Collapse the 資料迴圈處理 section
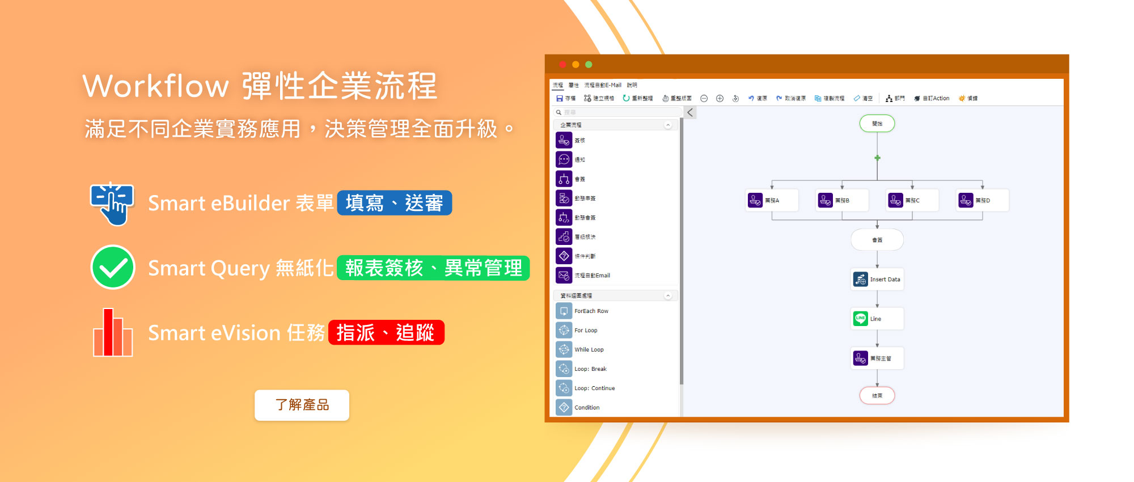1134x482 pixels. (x=668, y=295)
